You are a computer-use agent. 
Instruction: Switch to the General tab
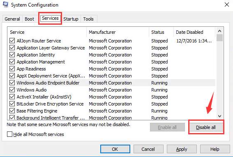pyautogui.click(x=12, y=19)
